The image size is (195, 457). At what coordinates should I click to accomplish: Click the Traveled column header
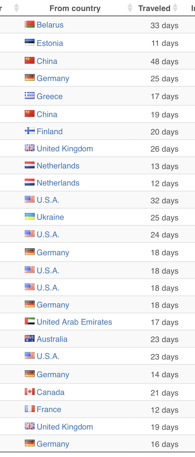click(154, 8)
